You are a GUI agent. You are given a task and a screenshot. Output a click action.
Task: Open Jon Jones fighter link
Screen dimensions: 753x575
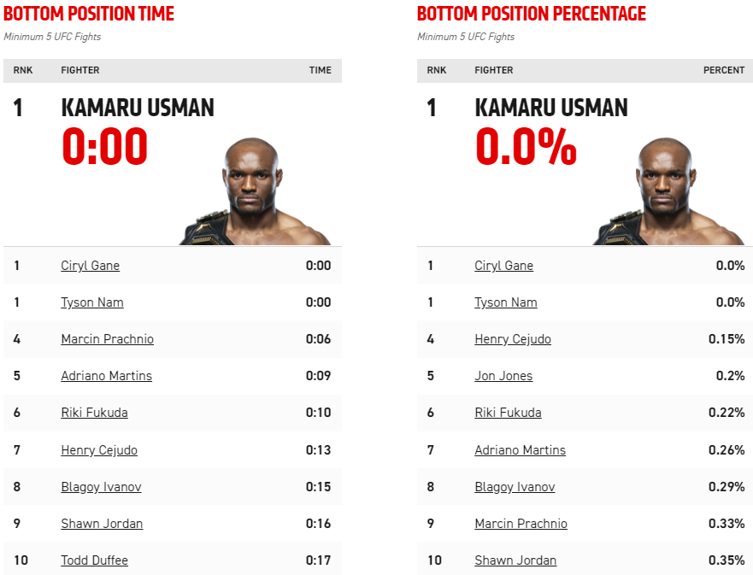[503, 376]
